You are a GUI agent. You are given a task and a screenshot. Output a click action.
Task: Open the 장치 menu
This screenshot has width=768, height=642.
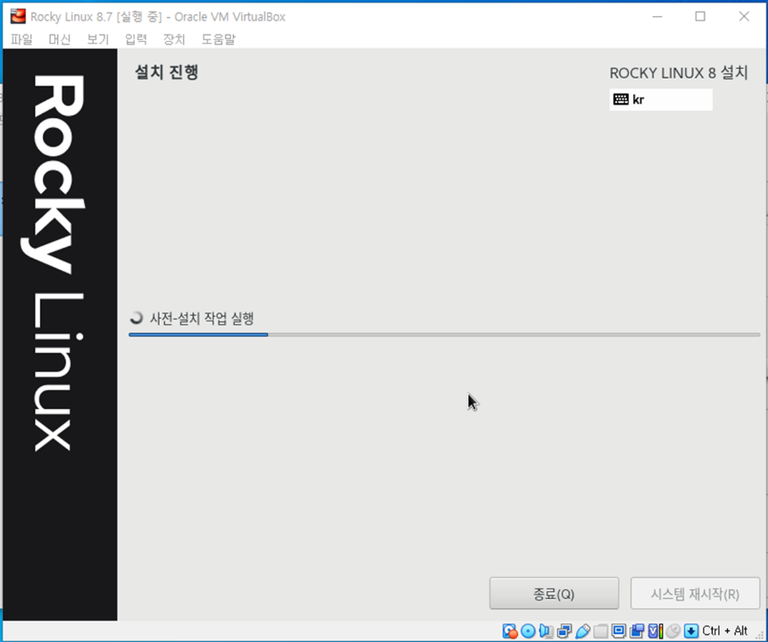pyautogui.click(x=173, y=39)
